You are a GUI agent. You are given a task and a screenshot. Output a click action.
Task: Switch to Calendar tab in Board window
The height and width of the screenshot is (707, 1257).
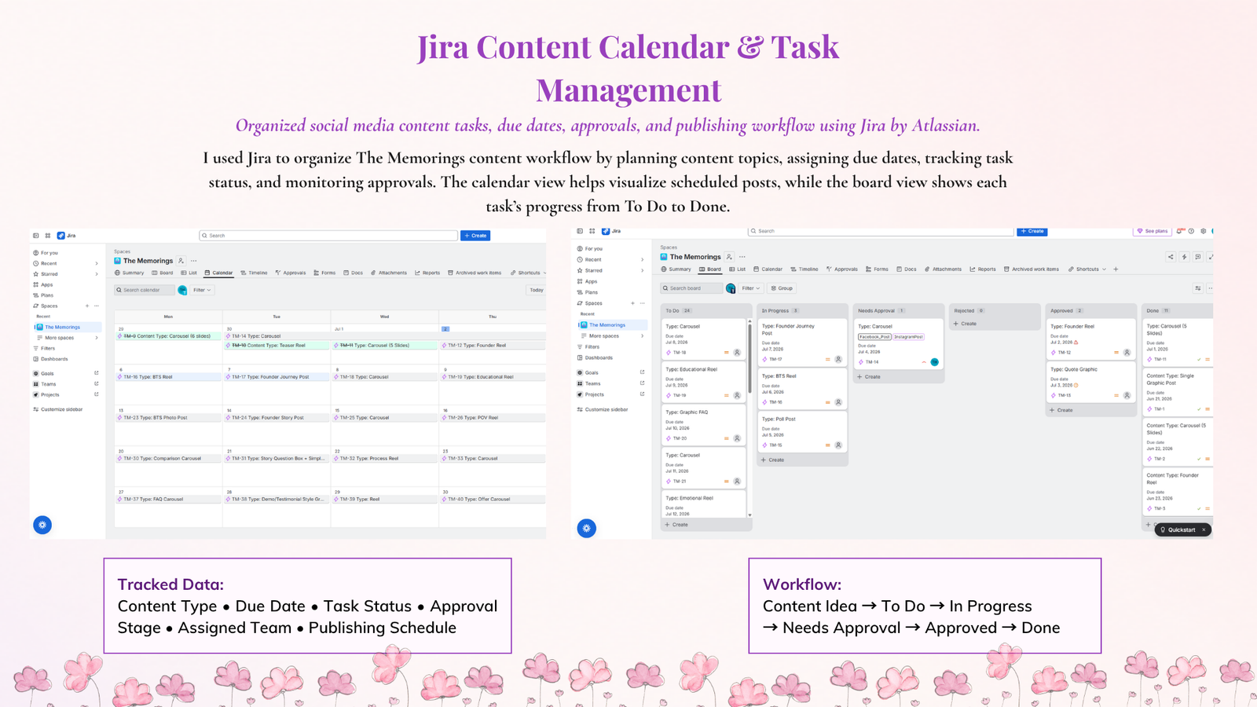click(768, 269)
